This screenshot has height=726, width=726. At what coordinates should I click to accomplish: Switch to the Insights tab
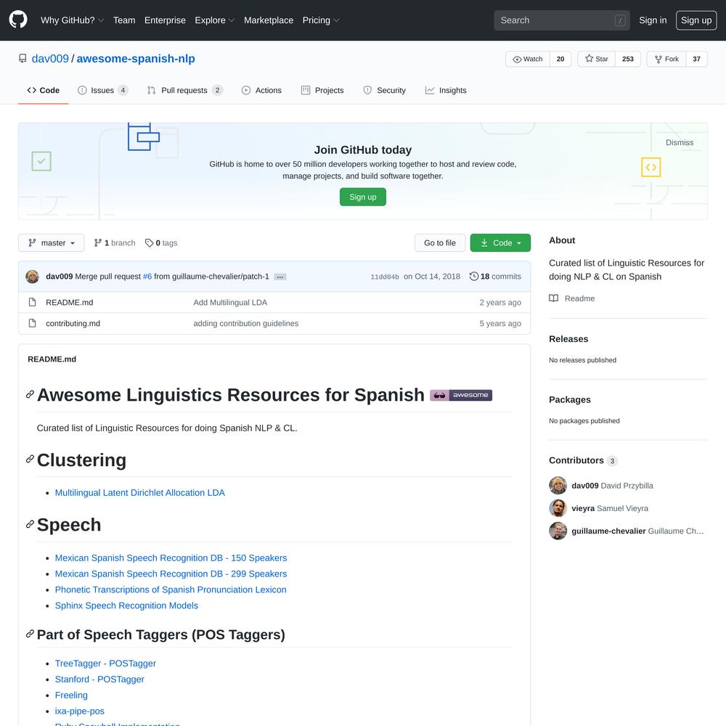point(446,90)
